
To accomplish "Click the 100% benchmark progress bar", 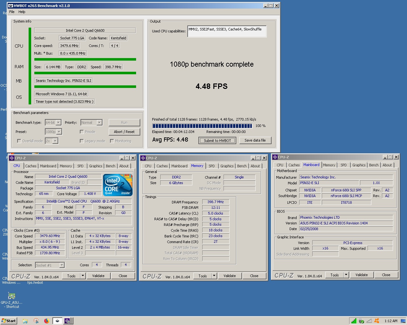I will (x=202, y=126).
